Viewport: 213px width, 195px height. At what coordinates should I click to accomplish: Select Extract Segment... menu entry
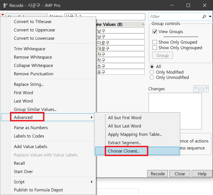click(124, 143)
